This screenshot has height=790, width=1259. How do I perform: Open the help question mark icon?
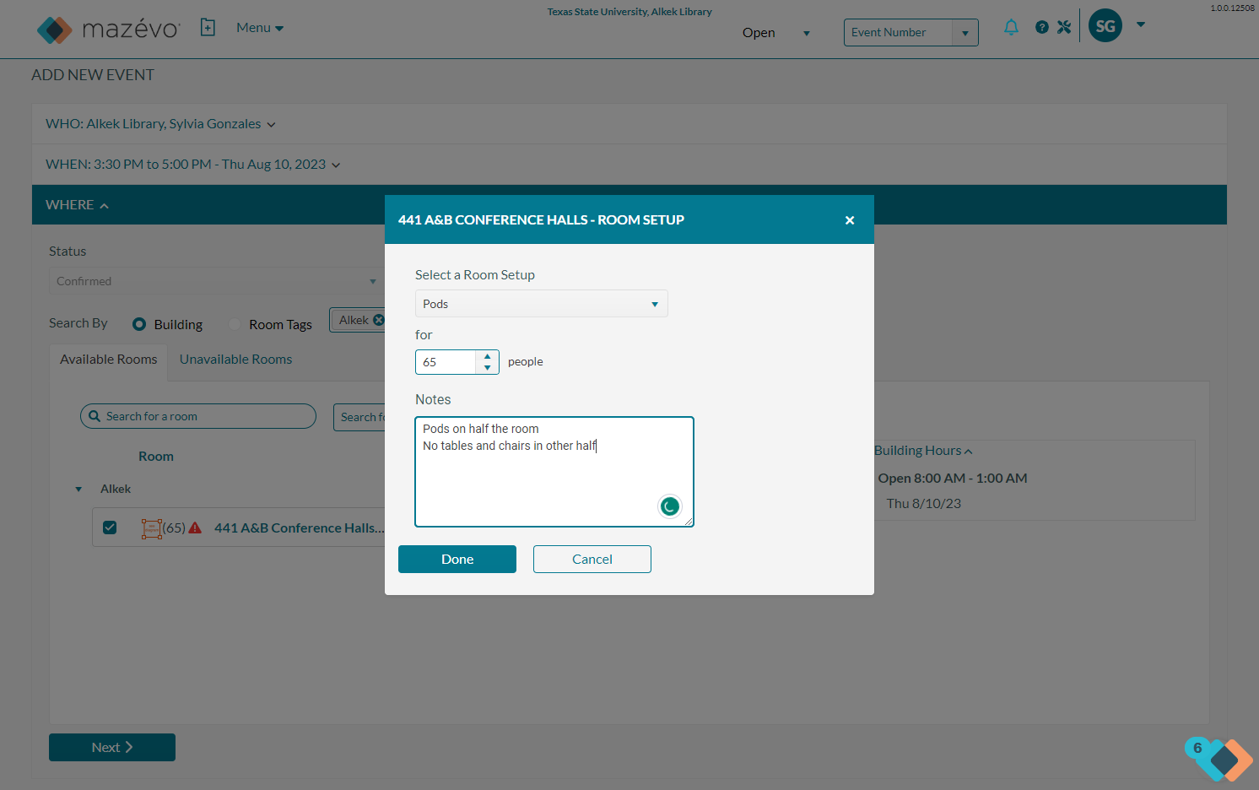[1042, 27]
